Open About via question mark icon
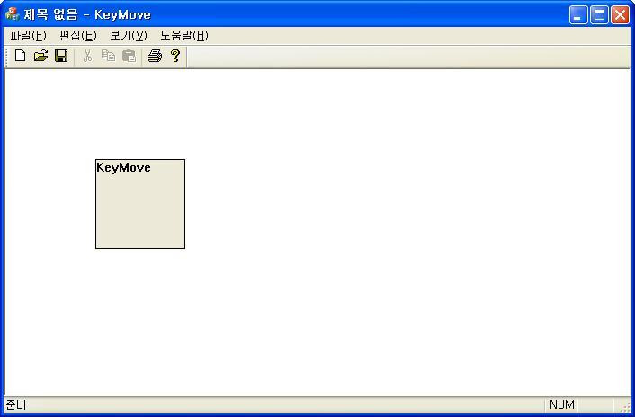 pos(175,56)
